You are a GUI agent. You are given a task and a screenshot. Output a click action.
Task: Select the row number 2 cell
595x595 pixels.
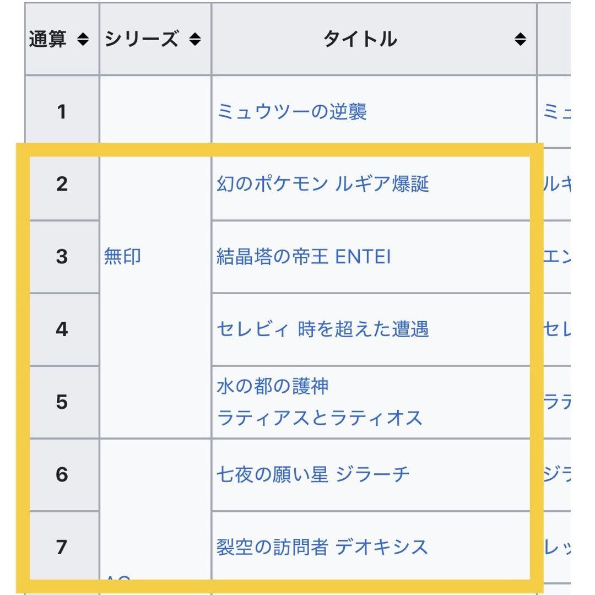coord(62,183)
